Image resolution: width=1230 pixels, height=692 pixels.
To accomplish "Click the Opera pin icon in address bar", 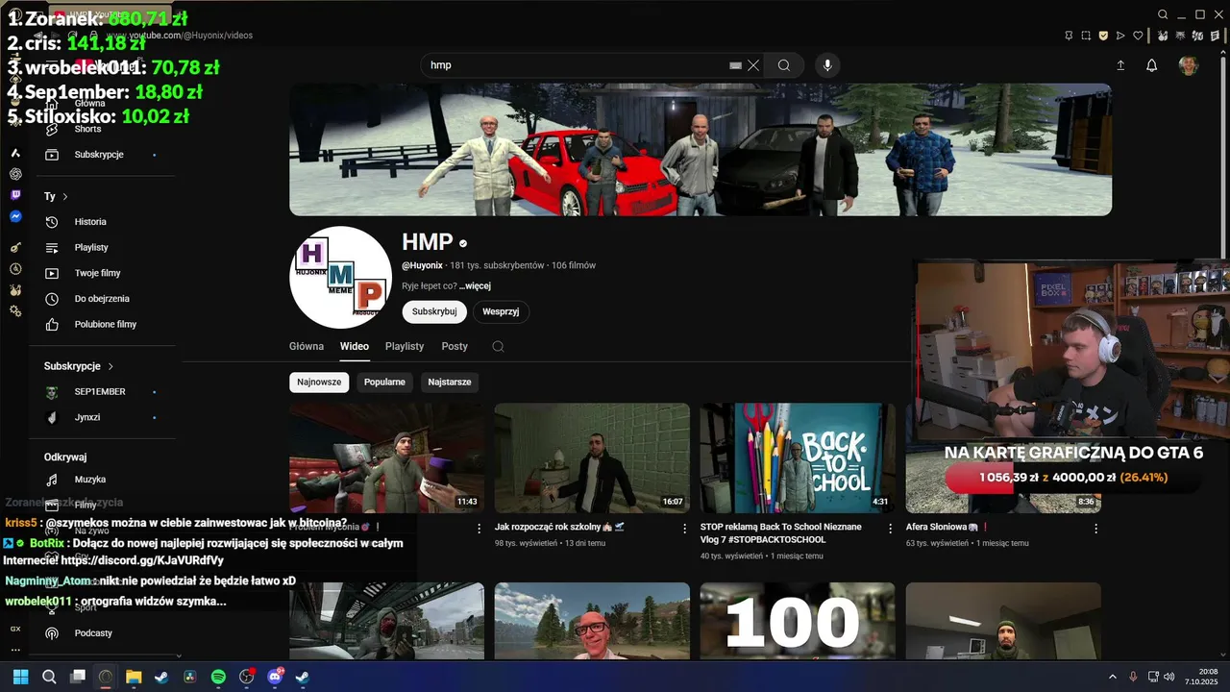I will coord(1069,36).
